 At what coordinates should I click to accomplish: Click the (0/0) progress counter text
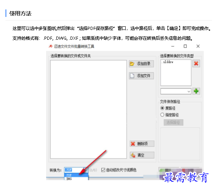point(93,170)
